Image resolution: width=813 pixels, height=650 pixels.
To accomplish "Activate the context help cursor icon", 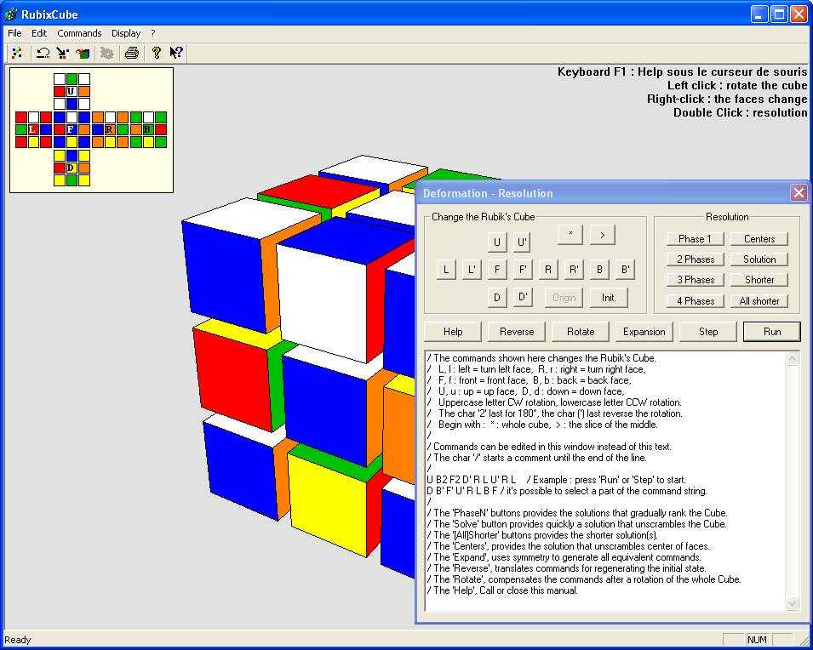I will (175, 53).
